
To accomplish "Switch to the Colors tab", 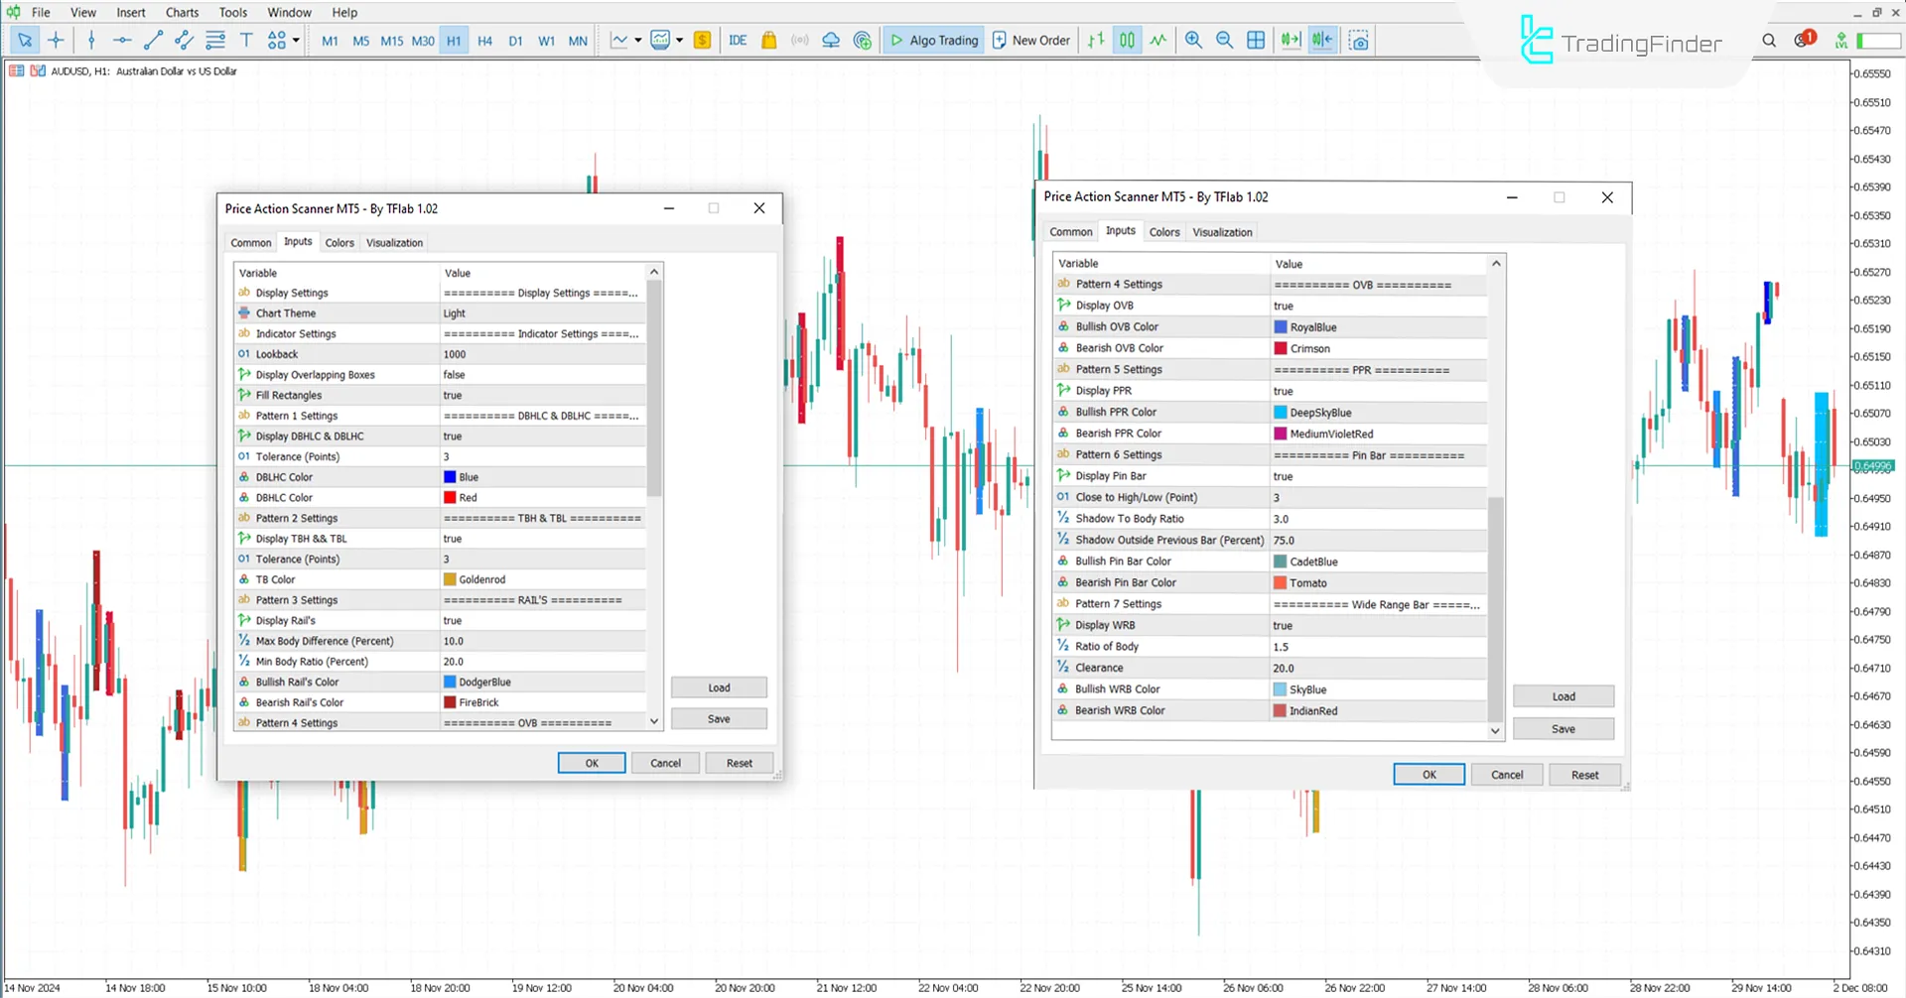I will coord(339,242).
